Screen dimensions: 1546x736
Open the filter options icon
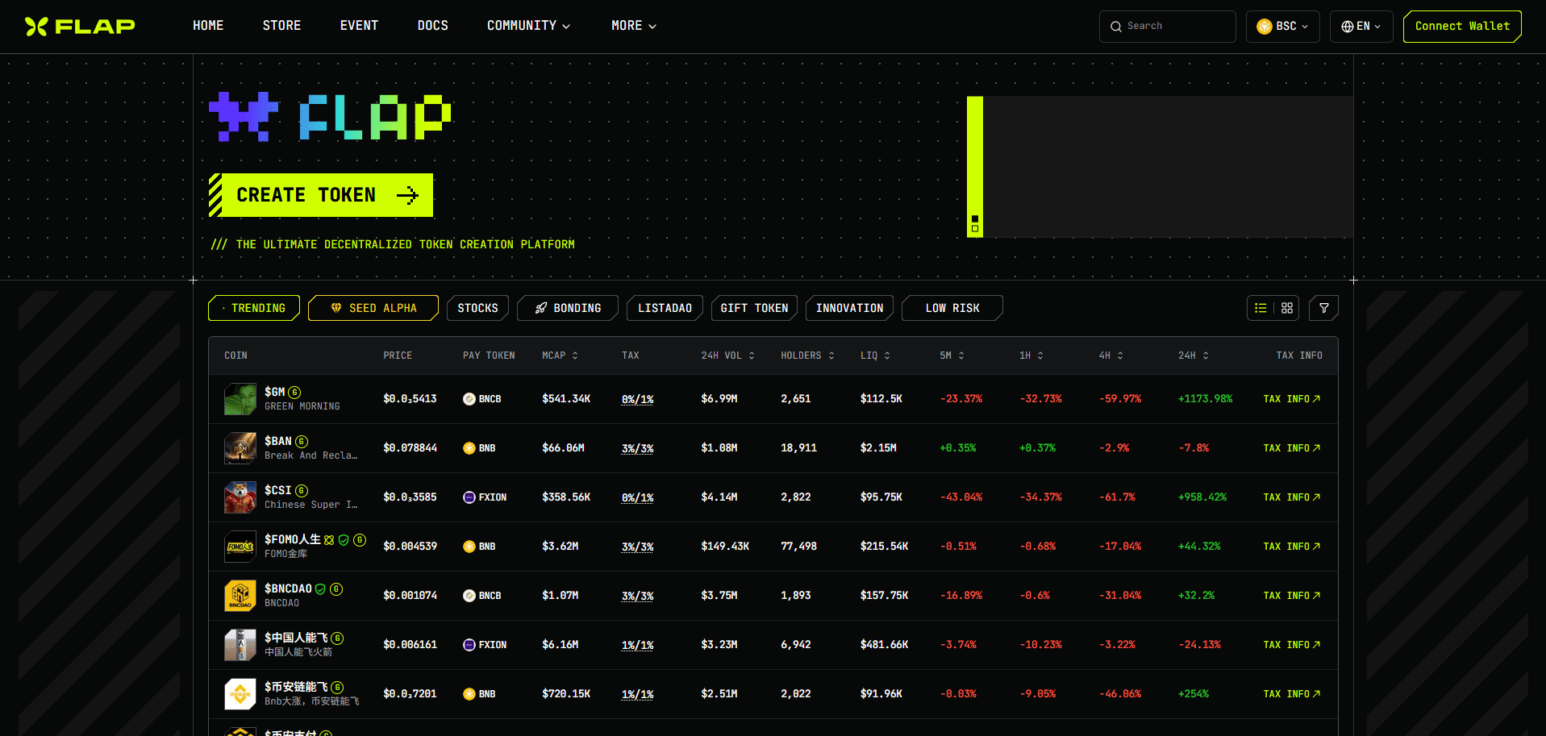tap(1323, 308)
